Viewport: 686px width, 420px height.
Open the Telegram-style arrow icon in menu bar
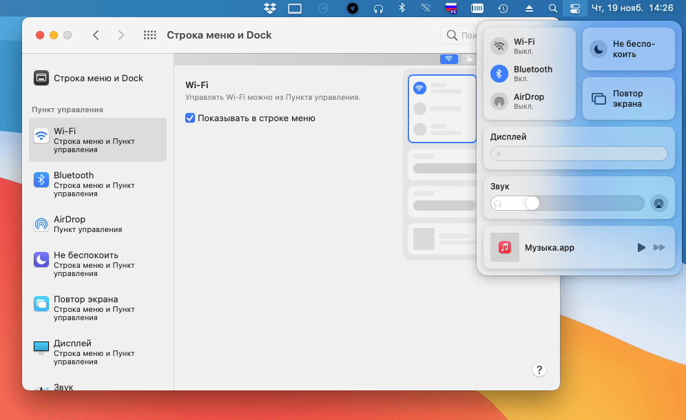click(352, 8)
